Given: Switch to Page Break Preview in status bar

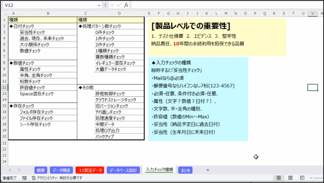Looking at the screenshot, I should [x=302, y=178].
